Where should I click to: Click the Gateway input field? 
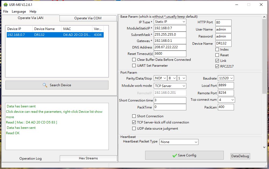pyautogui.click(x=170, y=41)
